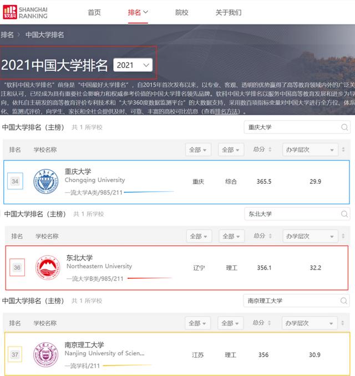The width and height of the screenshot is (355, 376).
Task: Click the 一流大学A类/985/211 tag
Action: tap(94, 193)
